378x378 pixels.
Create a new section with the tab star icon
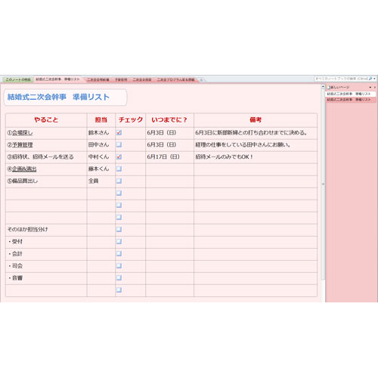point(201,80)
